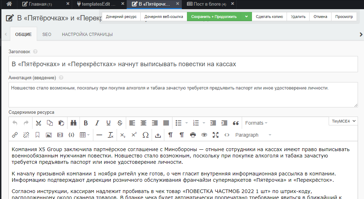Insert link with chain icon
Viewport: 364px width, 199px height.
click(15, 135)
